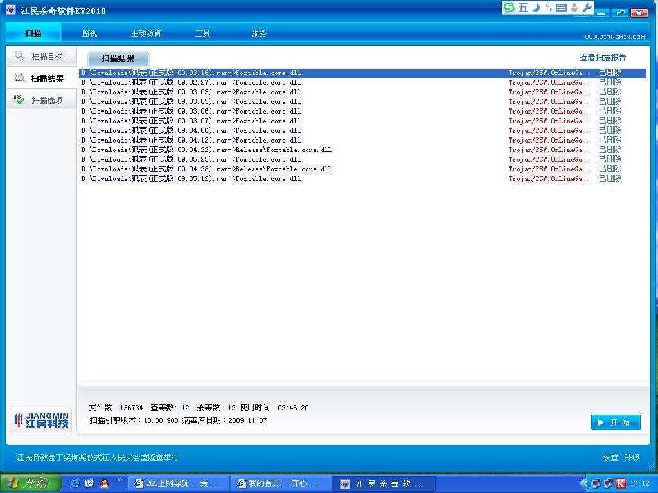Switch to 265上网导航 taskbar window
The width and height of the screenshot is (658, 493).
[x=178, y=483]
